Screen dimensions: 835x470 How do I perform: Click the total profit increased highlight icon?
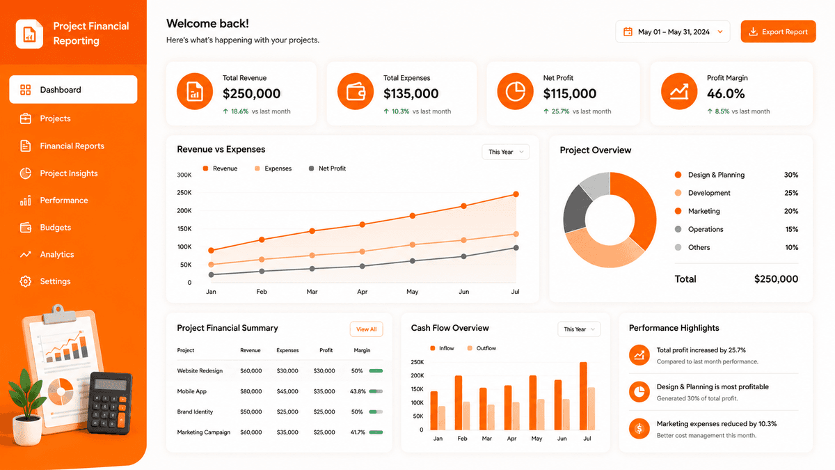pyautogui.click(x=638, y=355)
